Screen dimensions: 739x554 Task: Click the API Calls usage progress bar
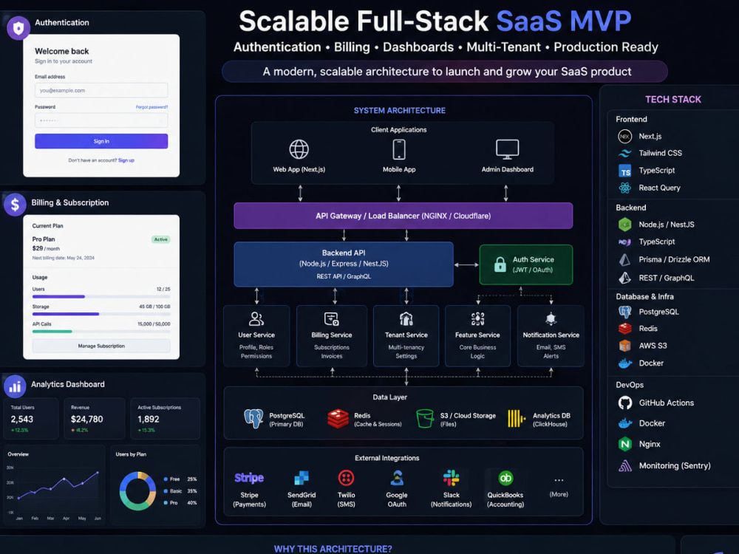click(101, 332)
